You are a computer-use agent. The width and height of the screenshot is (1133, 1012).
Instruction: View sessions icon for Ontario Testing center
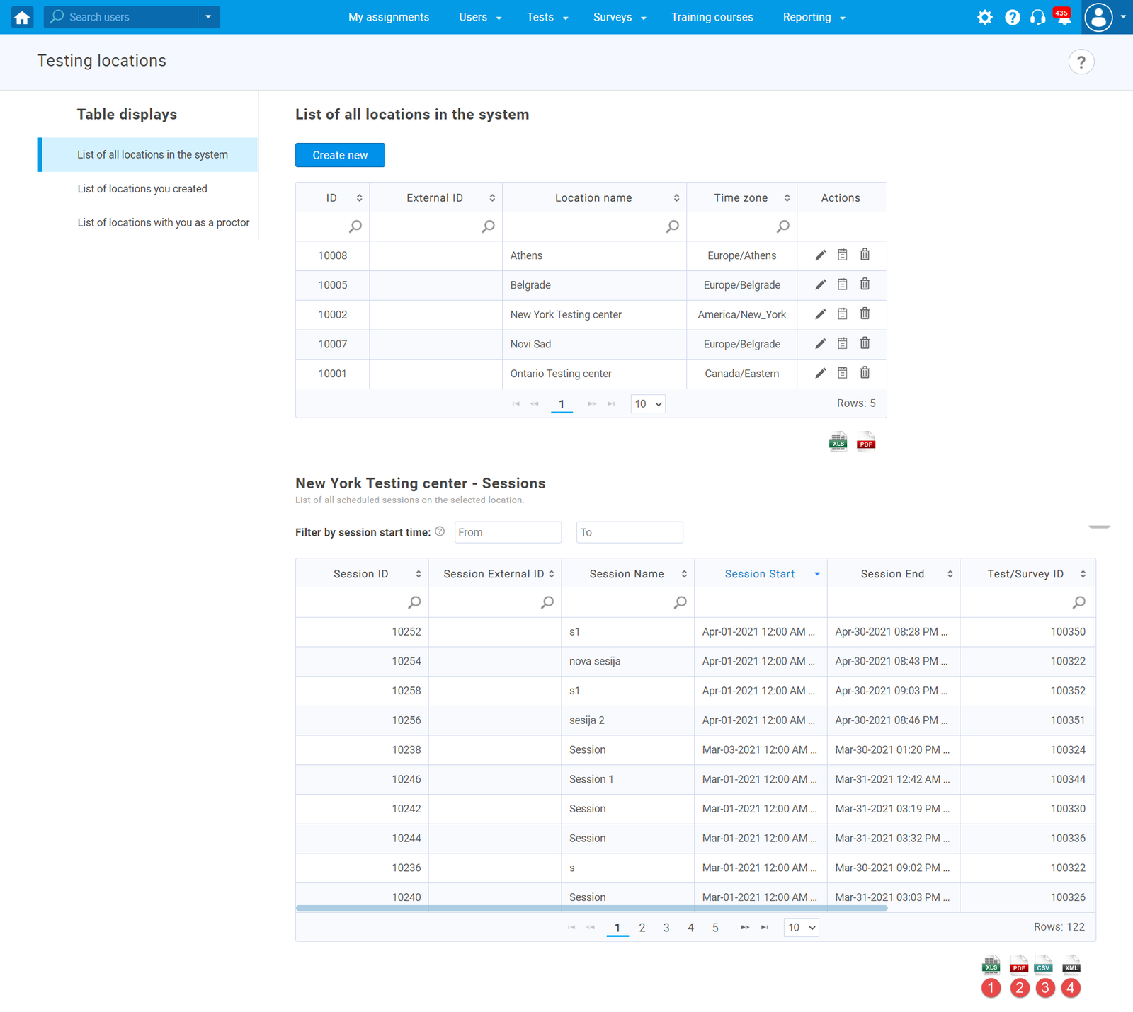pyautogui.click(x=842, y=373)
